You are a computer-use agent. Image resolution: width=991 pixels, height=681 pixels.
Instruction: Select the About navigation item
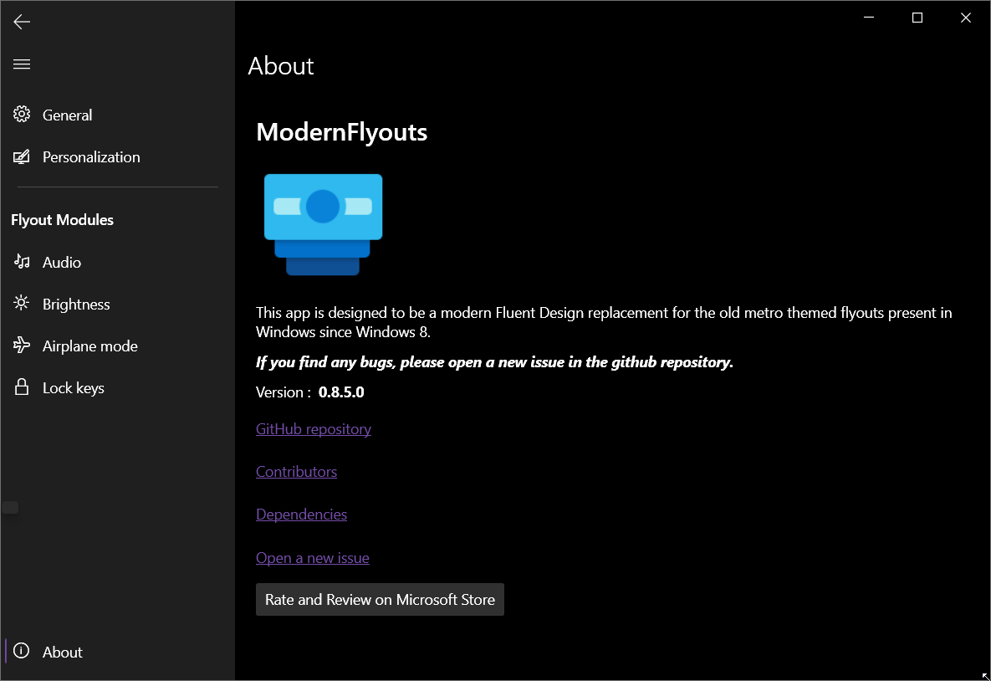118,651
